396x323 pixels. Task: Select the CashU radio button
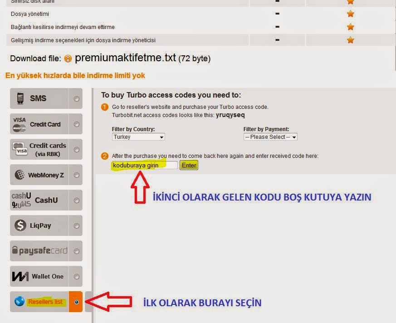pyautogui.click(x=77, y=201)
